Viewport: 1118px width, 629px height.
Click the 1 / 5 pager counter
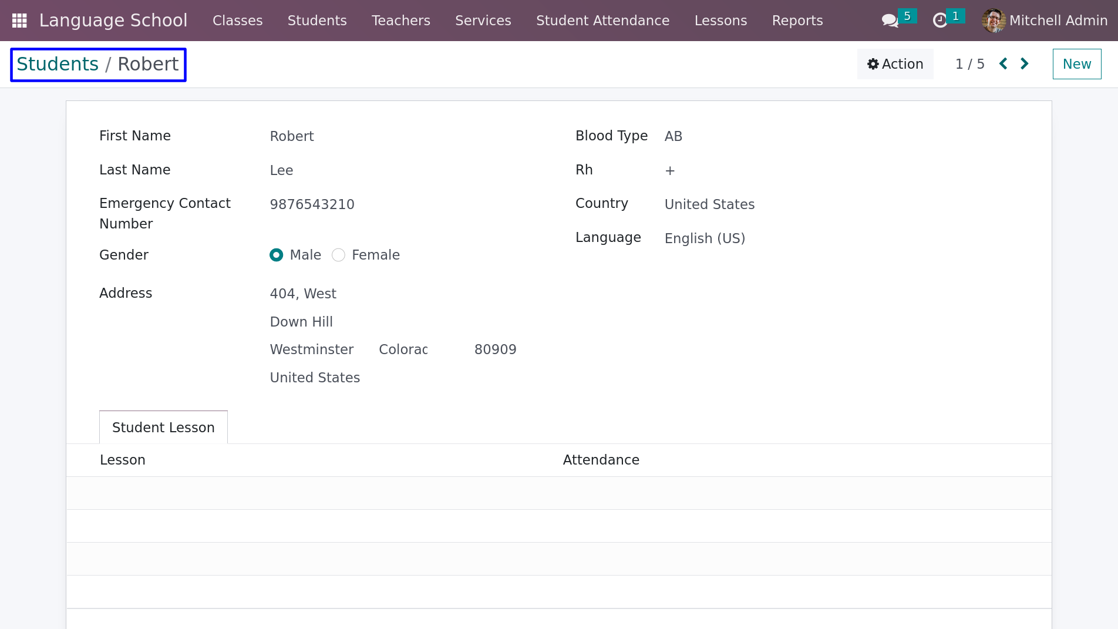(x=969, y=64)
